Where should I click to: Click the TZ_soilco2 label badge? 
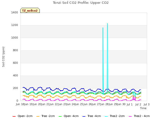click(30, 10)
